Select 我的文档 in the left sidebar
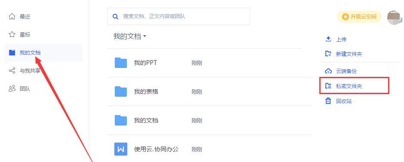 click(43, 53)
